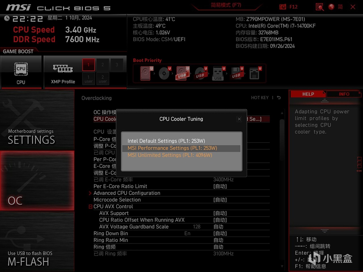Click the XMP Profile memory icon

coord(63,69)
